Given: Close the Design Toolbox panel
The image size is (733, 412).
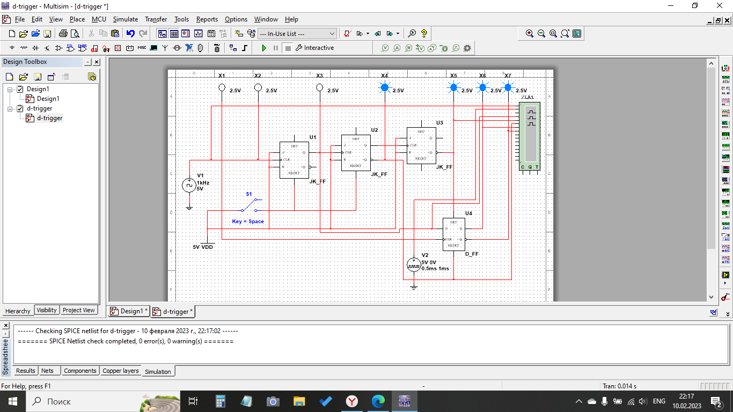Looking at the screenshot, I should (x=97, y=62).
